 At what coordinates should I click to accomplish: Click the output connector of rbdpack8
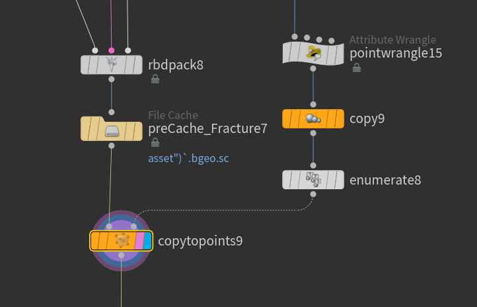click(112, 79)
